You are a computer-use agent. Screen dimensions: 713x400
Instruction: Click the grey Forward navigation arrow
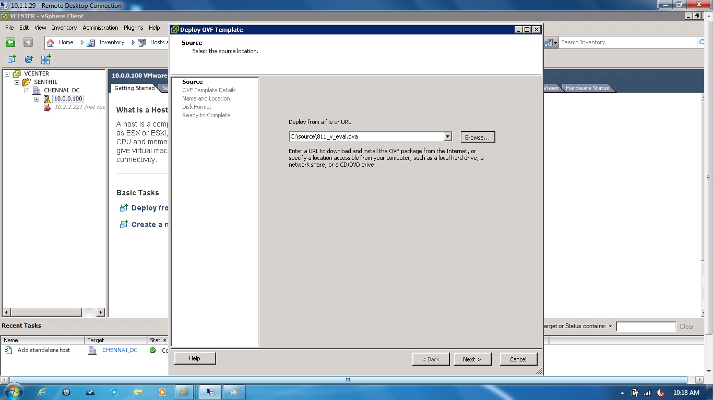[x=28, y=42]
